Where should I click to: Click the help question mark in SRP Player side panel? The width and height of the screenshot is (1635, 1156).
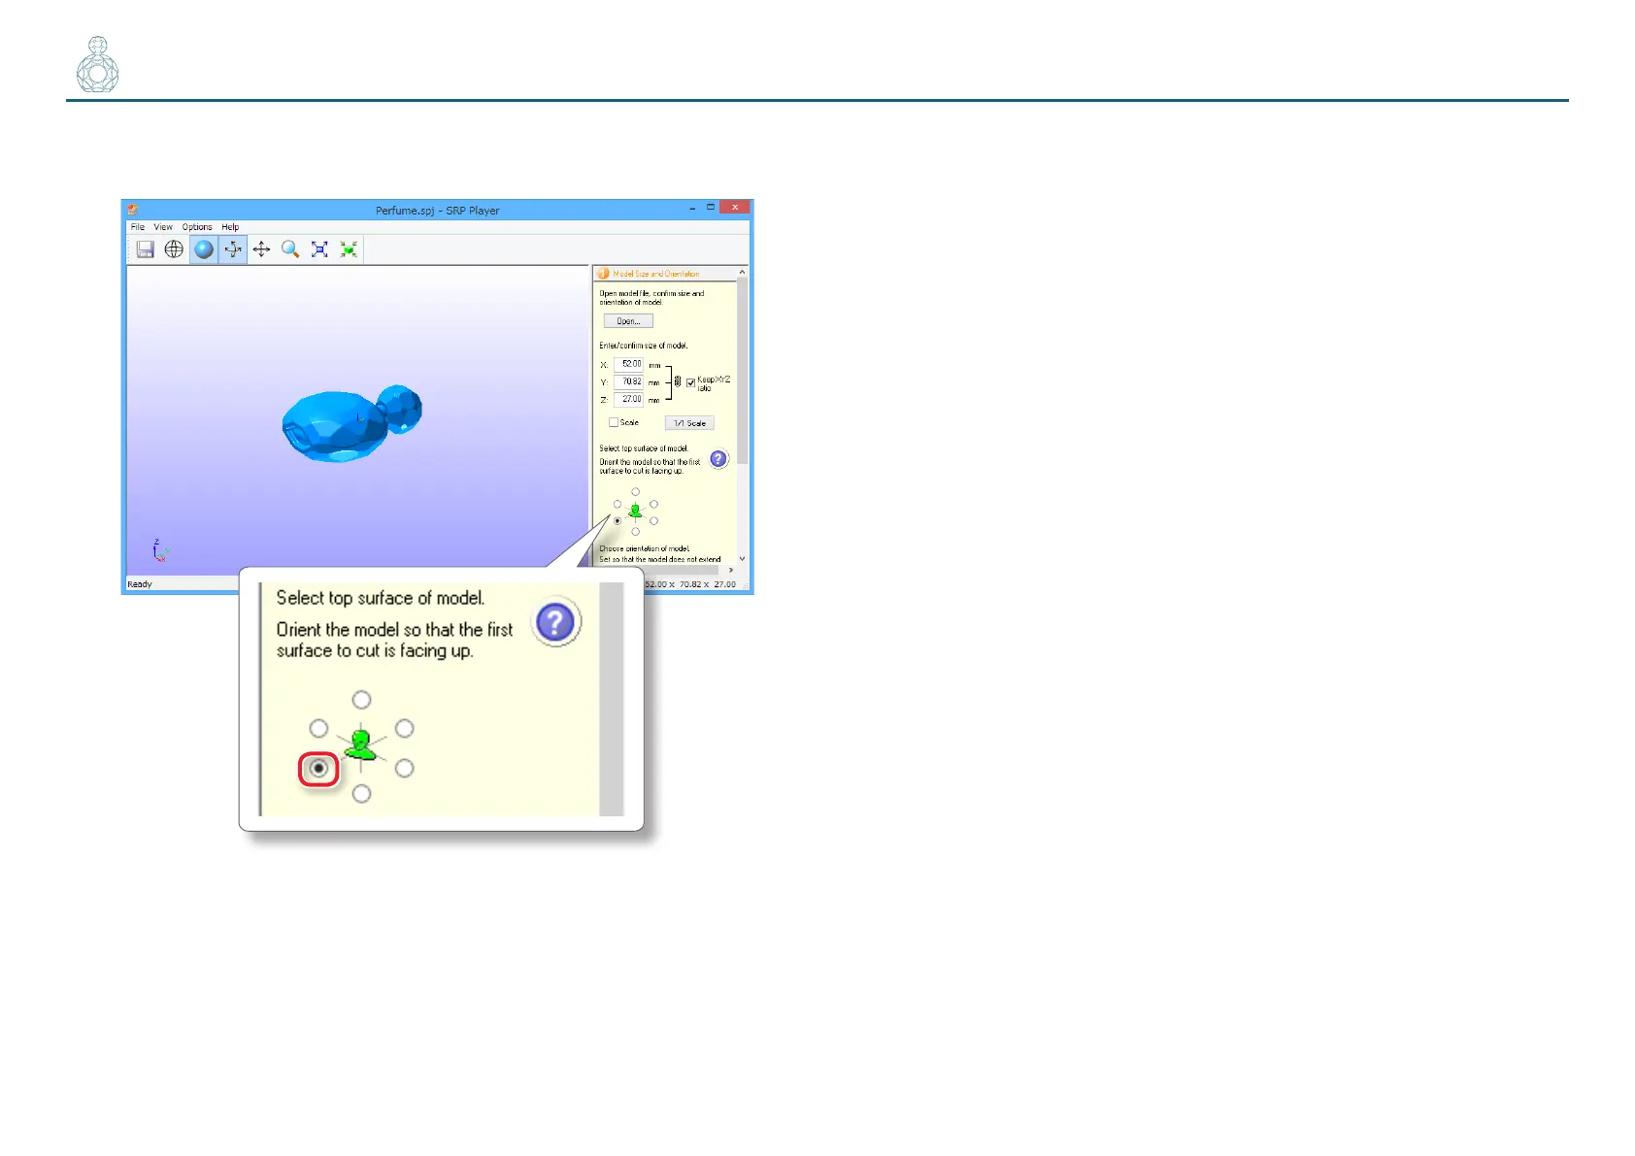718,459
